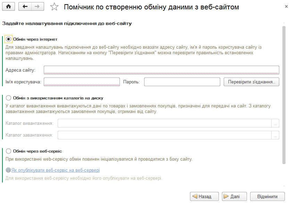Click the 'Пароль:' label
Image resolution: width=289 pixels, height=203 pixels.
coord(131,82)
